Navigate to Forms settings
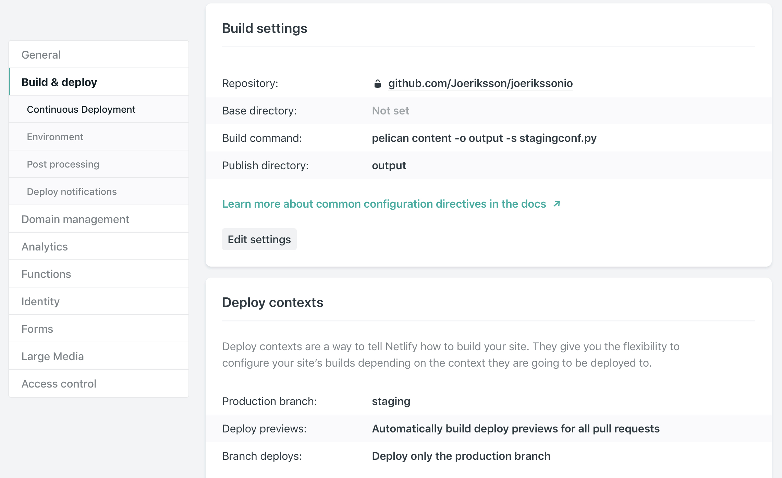Viewport: 782px width, 478px height. (x=37, y=329)
